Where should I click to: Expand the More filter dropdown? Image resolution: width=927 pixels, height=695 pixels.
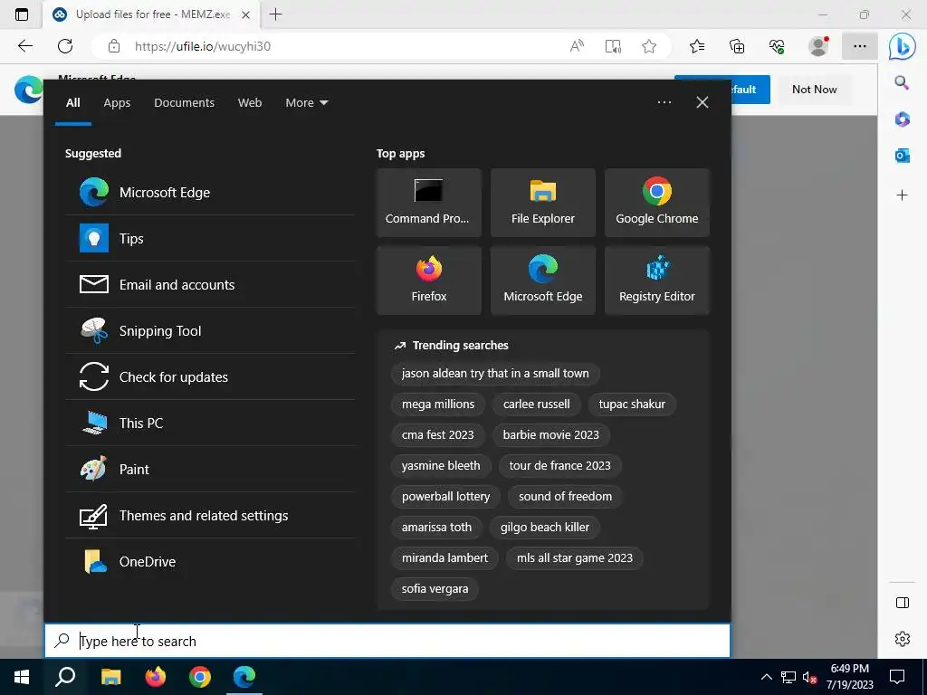(306, 103)
